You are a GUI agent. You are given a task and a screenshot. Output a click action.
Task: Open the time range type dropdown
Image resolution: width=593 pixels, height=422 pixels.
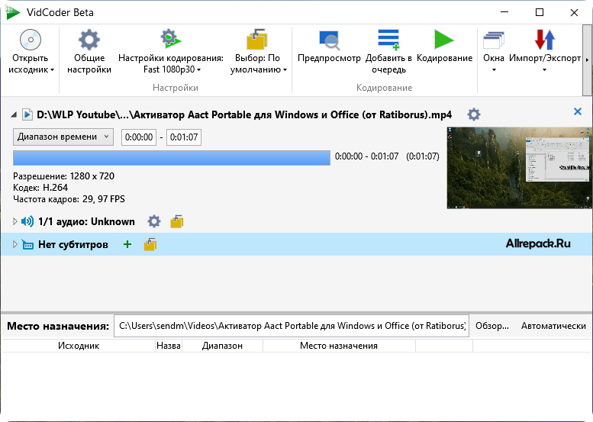[63, 137]
